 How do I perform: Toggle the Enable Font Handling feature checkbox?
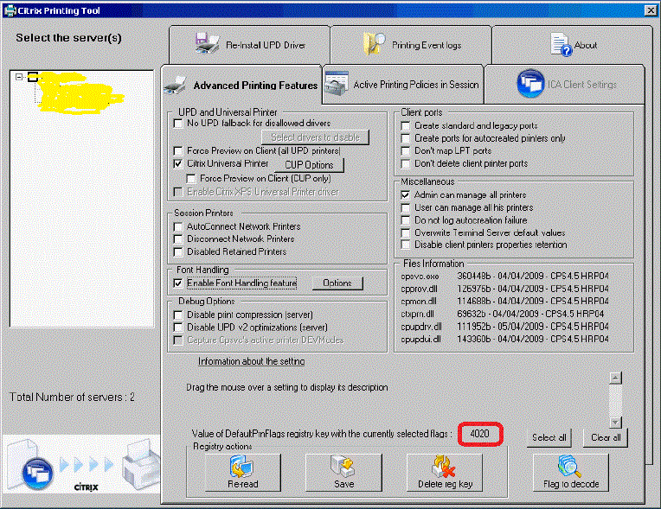tap(178, 283)
